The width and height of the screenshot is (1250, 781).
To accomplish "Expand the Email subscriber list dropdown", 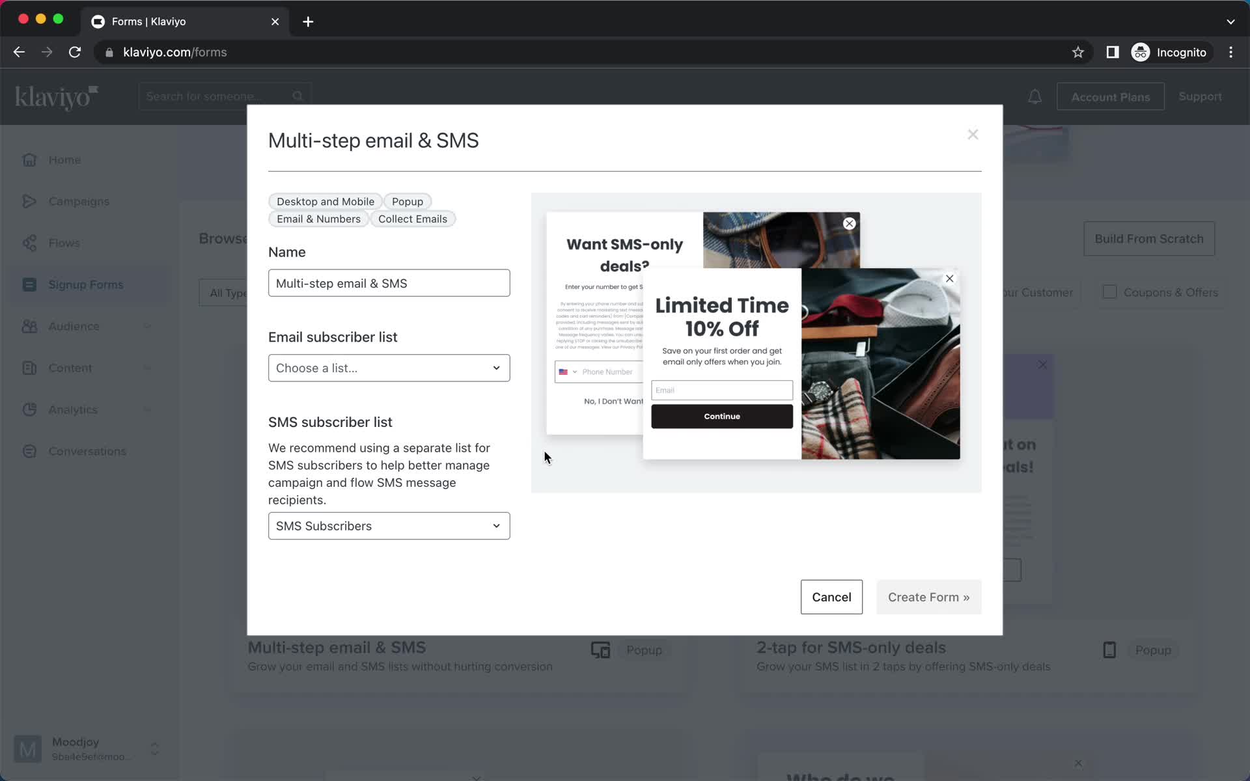I will [x=389, y=368].
